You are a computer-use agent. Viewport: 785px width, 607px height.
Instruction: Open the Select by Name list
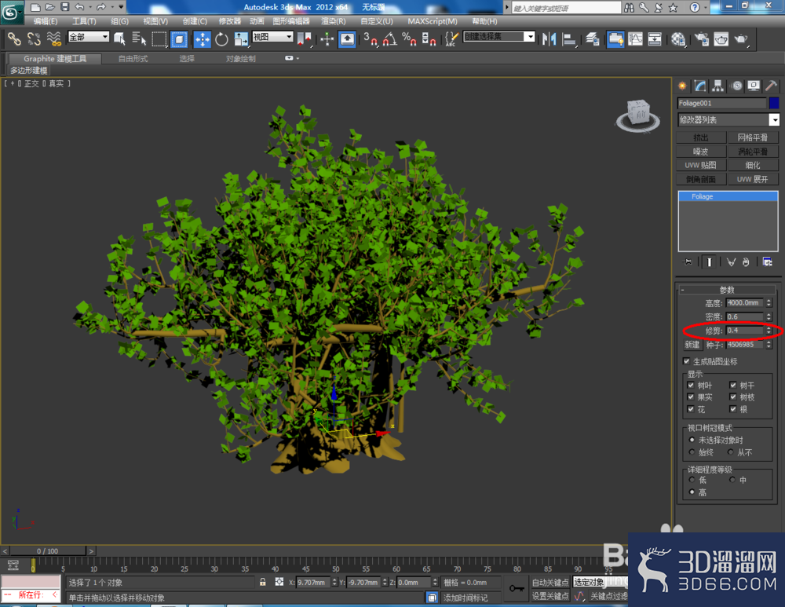point(139,38)
